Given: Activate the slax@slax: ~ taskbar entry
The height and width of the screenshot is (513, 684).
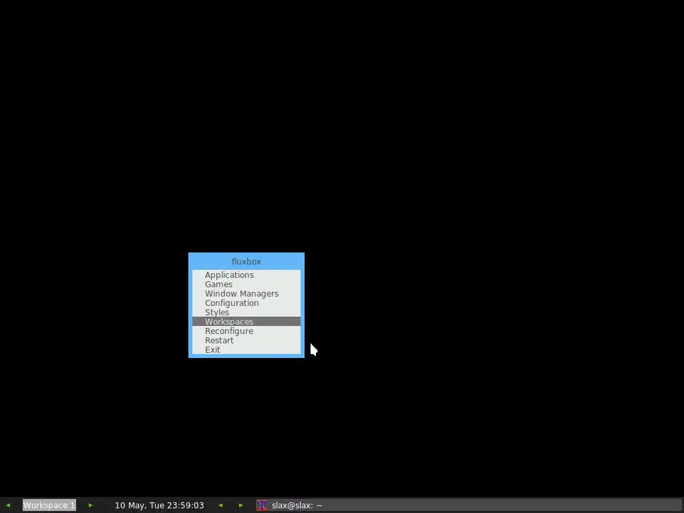Looking at the screenshot, I should 468,505.
